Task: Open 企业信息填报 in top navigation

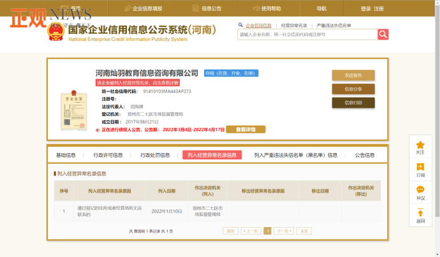Action: tap(143, 8)
